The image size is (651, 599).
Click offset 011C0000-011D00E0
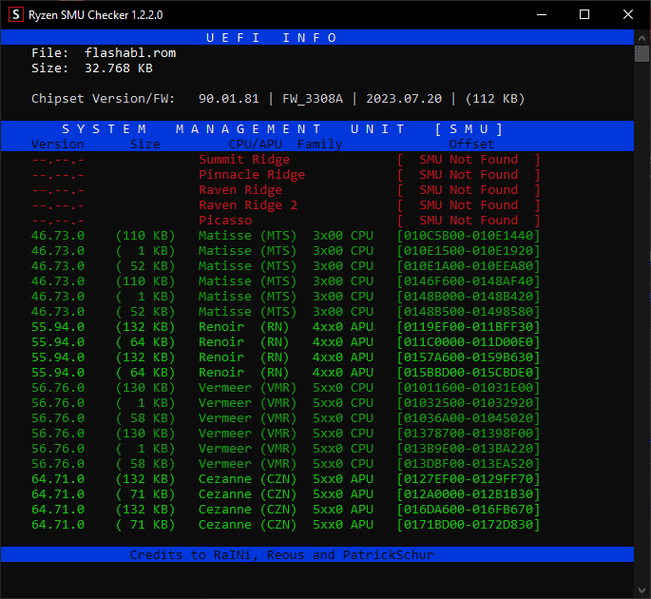[469, 342]
